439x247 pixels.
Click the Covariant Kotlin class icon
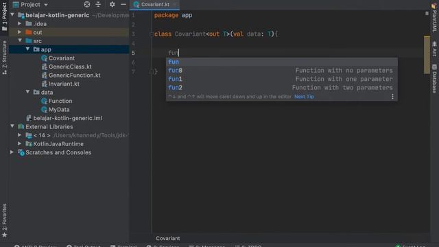44,58
